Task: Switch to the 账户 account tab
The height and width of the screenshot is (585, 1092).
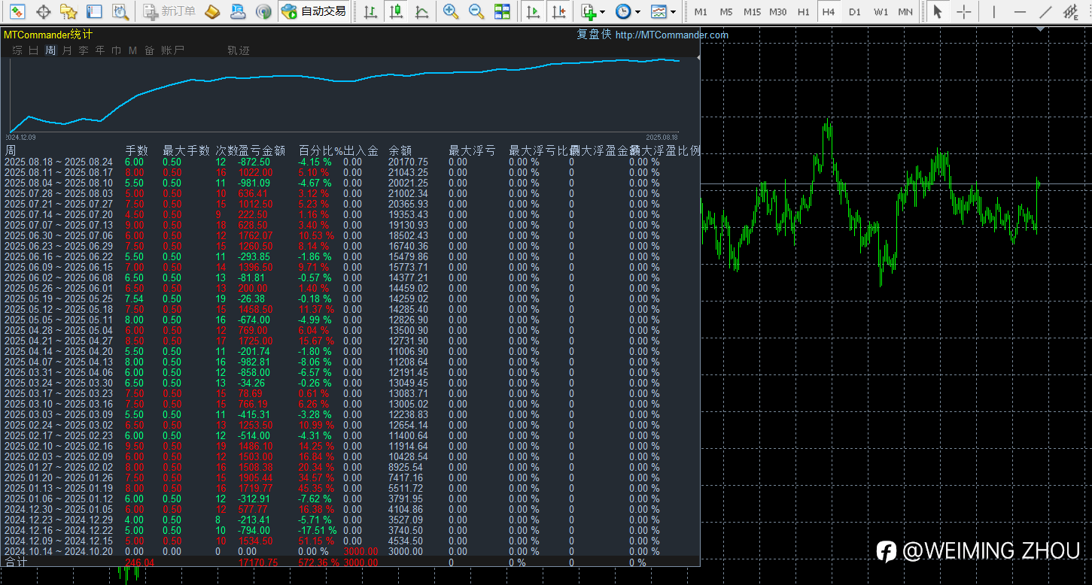Action: click(172, 50)
